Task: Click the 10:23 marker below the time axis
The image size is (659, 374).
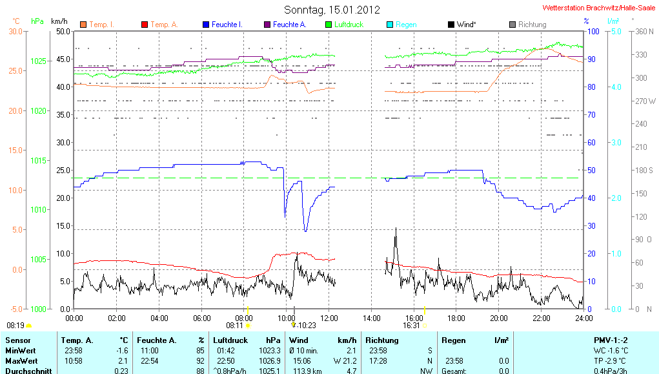Action: click(x=306, y=326)
